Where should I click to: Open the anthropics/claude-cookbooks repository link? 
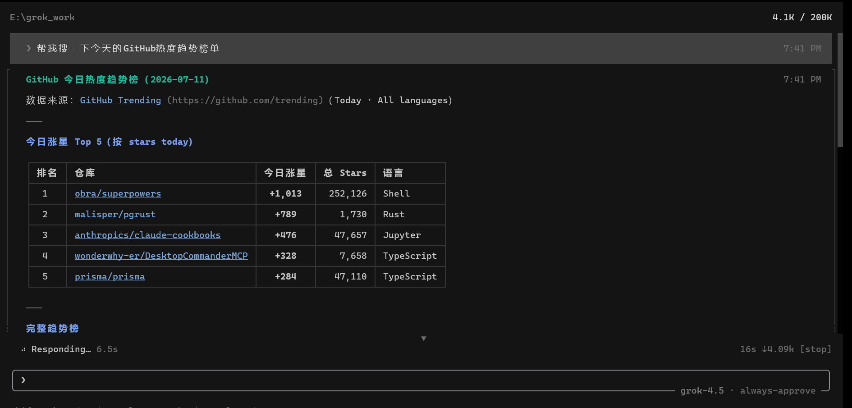tap(147, 235)
